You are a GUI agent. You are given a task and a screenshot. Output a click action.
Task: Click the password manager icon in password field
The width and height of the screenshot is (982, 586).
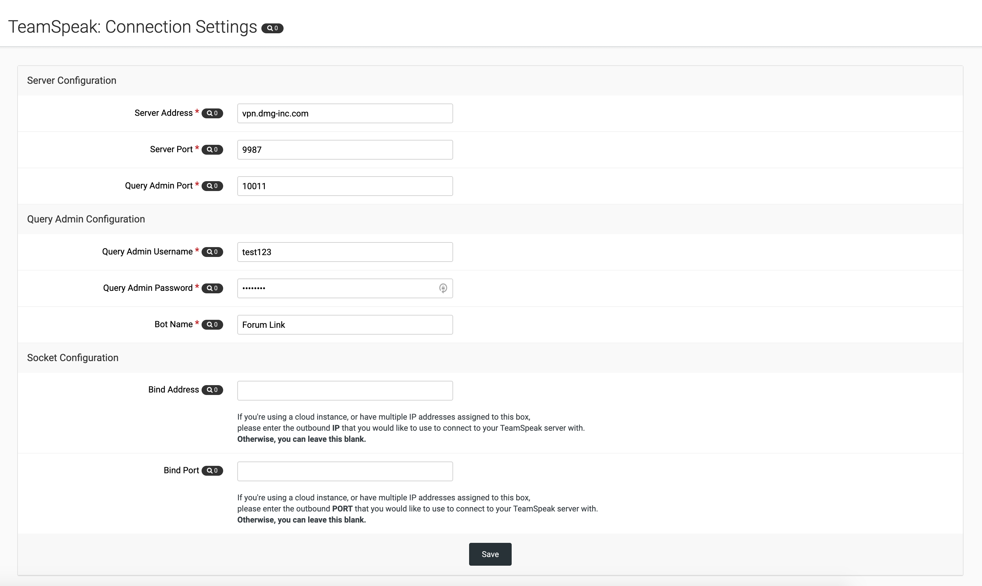[x=443, y=288]
